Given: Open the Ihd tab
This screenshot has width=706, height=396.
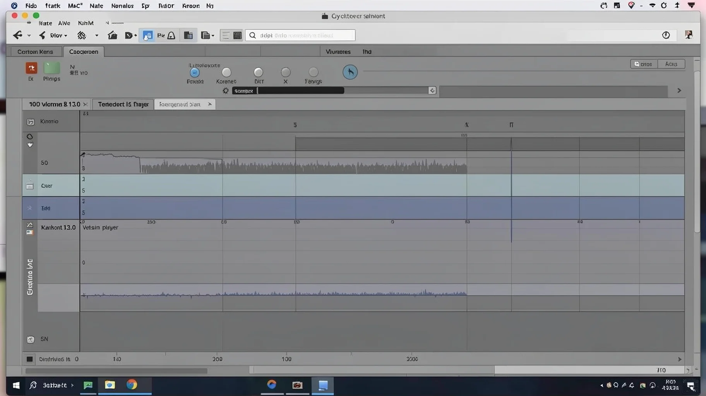Looking at the screenshot, I should 367,51.
